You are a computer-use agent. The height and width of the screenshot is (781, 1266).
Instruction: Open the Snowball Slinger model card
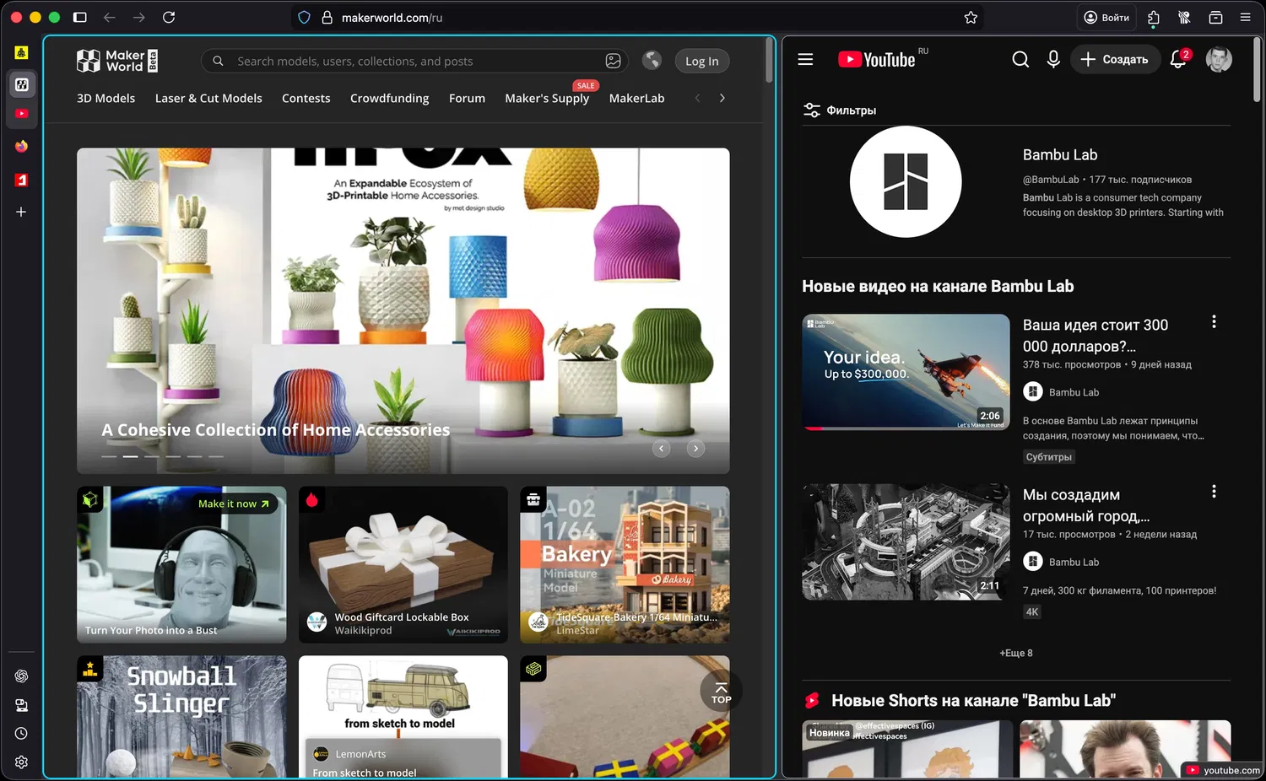pyautogui.click(x=181, y=716)
